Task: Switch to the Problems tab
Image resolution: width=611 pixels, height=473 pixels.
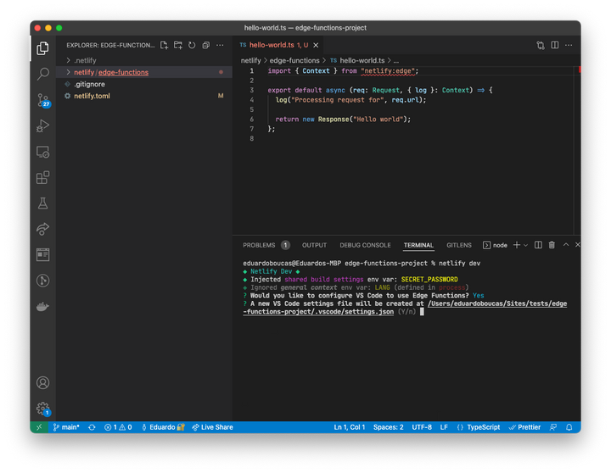Action: [x=259, y=245]
